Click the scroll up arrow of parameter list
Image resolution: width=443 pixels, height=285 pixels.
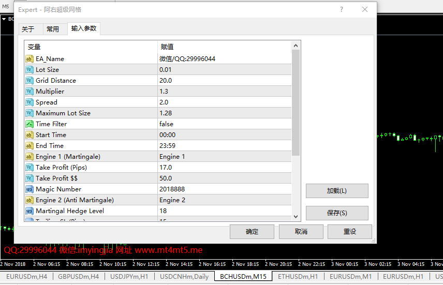(296, 46)
